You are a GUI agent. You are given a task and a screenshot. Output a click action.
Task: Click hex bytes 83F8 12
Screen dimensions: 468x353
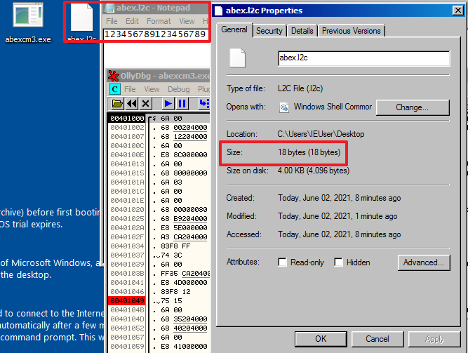175,291
